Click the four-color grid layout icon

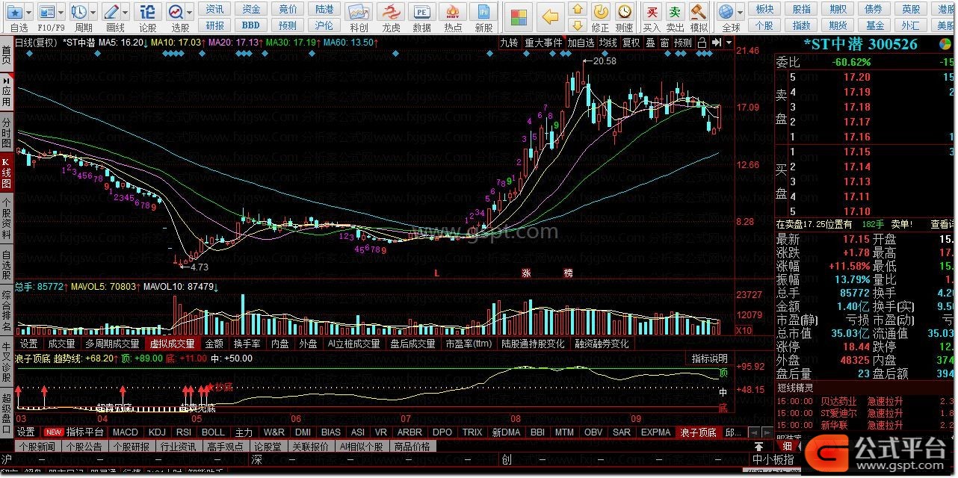[x=519, y=16]
